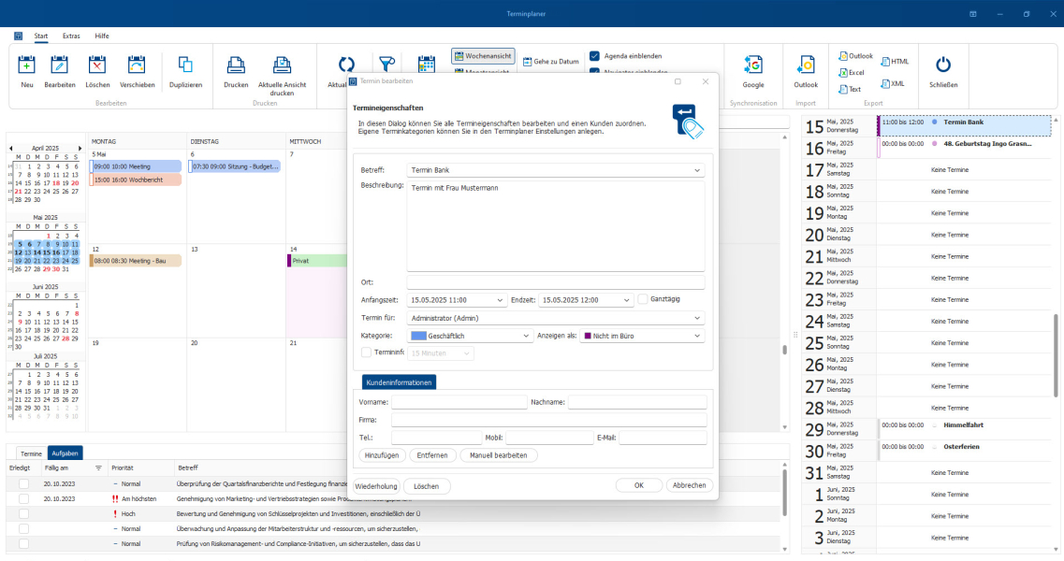Check the first task's Erledigt checkbox
Viewport: 1064px width, 561px height.
(23, 483)
